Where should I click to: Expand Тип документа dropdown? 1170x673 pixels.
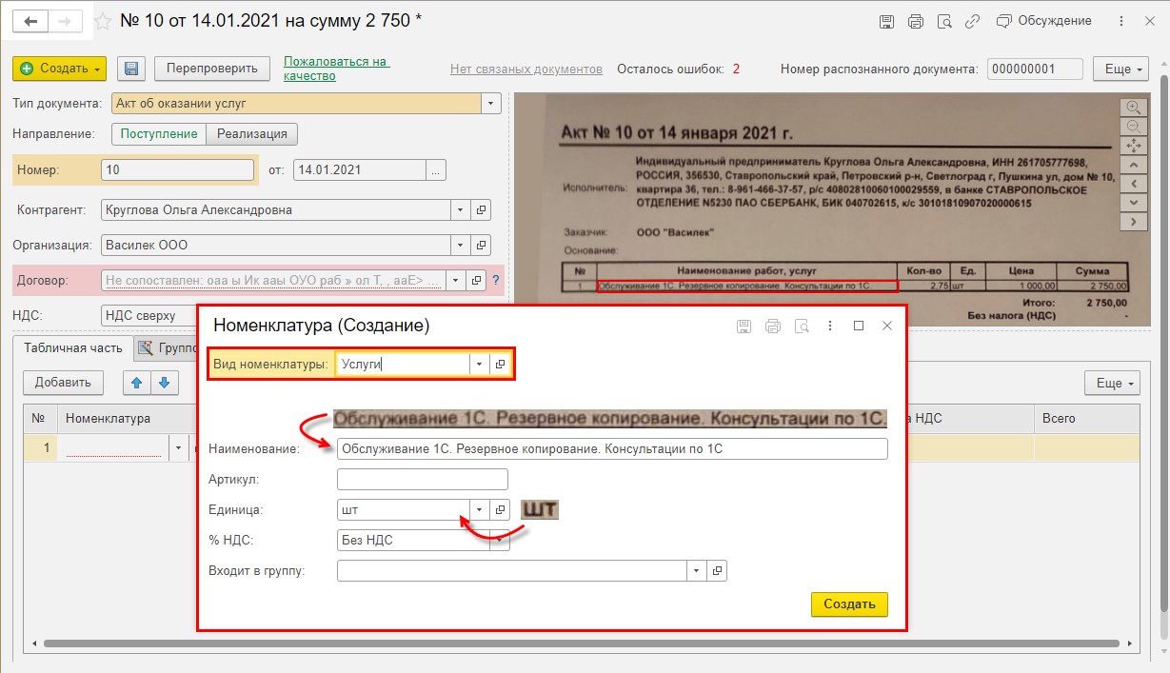[x=491, y=103]
